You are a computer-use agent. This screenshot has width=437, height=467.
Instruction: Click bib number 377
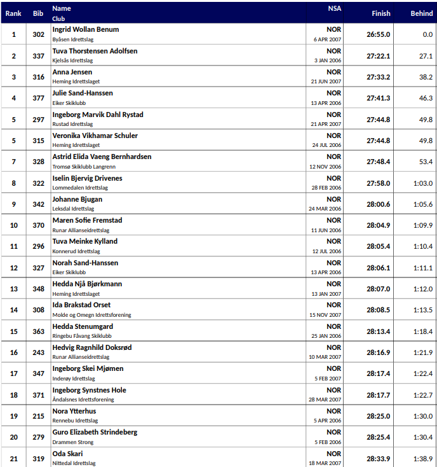[38, 99]
